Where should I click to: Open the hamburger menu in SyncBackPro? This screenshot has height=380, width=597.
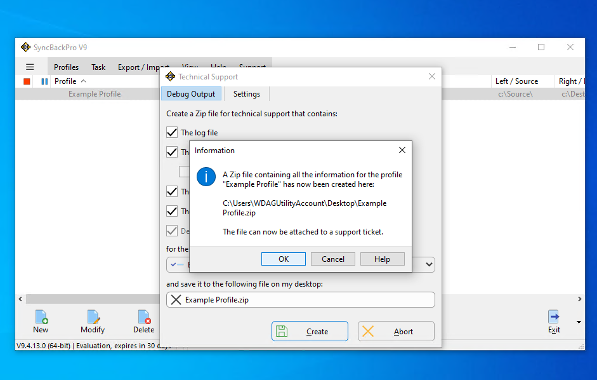coord(30,67)
